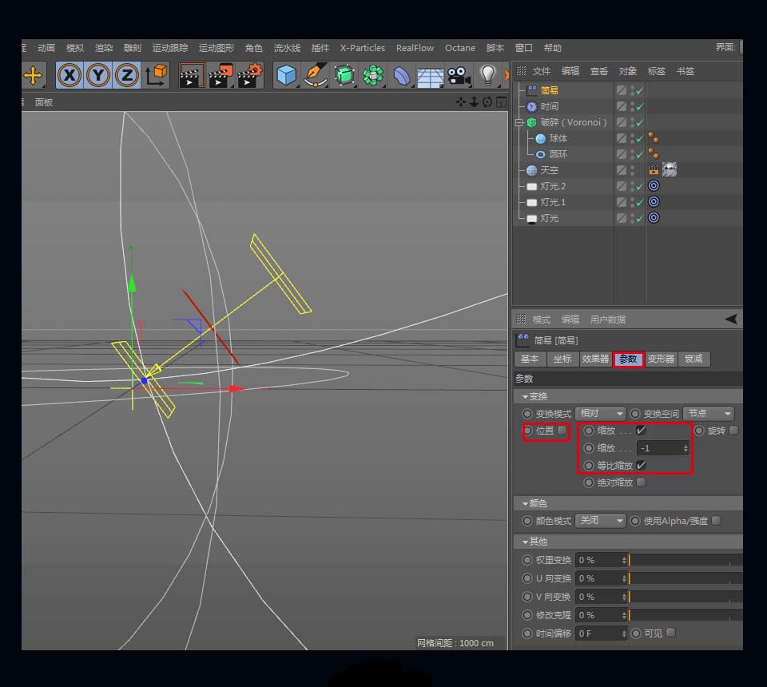767x687 pixels.
Task: Add a primitive with the blue cube icon
Action: (x=286, y=76)
